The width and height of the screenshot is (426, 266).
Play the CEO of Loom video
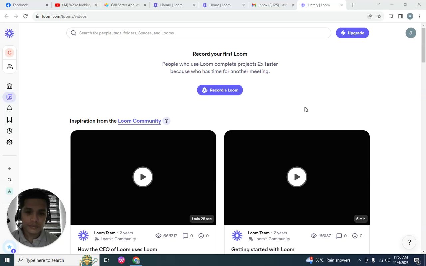tap(143, 177)
